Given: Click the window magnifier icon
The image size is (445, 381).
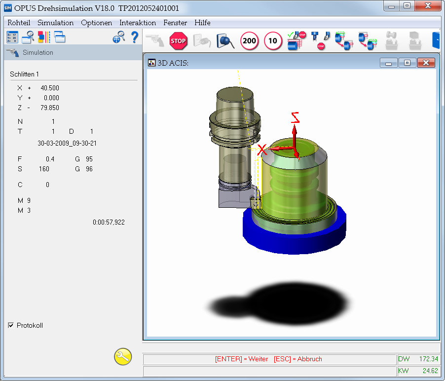Looking at the screenshot, I should (x=28, y=37).
